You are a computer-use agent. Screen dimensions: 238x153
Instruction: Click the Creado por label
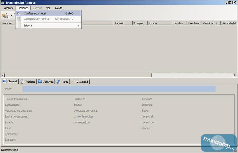(148, 122)
